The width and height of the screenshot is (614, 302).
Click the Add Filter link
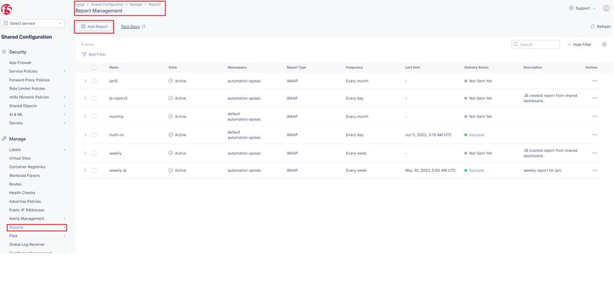click(96, 55)
